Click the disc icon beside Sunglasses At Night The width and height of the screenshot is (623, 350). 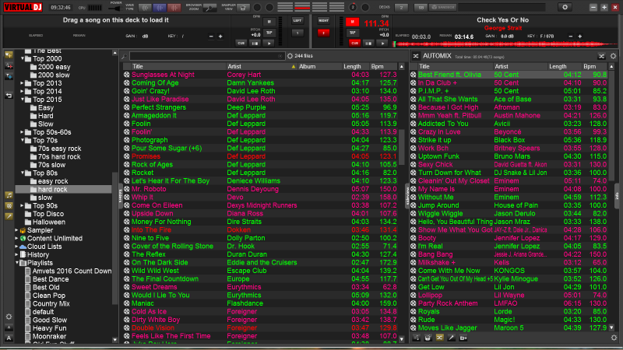127,75
